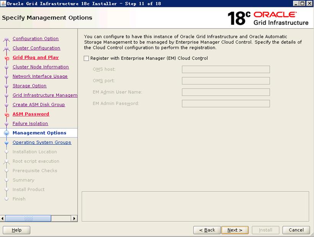Image resolution: width=314 pixels, height=237 pixels.
Task: Focus the EM Admin User Name field
Action: point(226,92)
